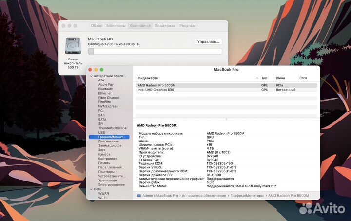Select Устройство чте... in the sidebar
The width and height of the screenshot is (351, 221).
(112, 176)
